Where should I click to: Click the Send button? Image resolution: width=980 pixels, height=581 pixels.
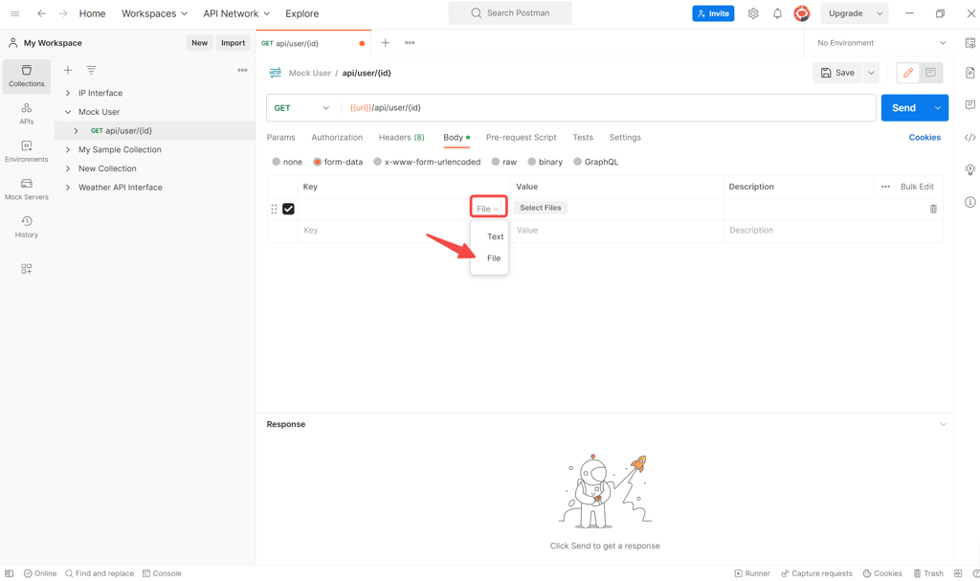pyautogui.click(x=903, y=108)
